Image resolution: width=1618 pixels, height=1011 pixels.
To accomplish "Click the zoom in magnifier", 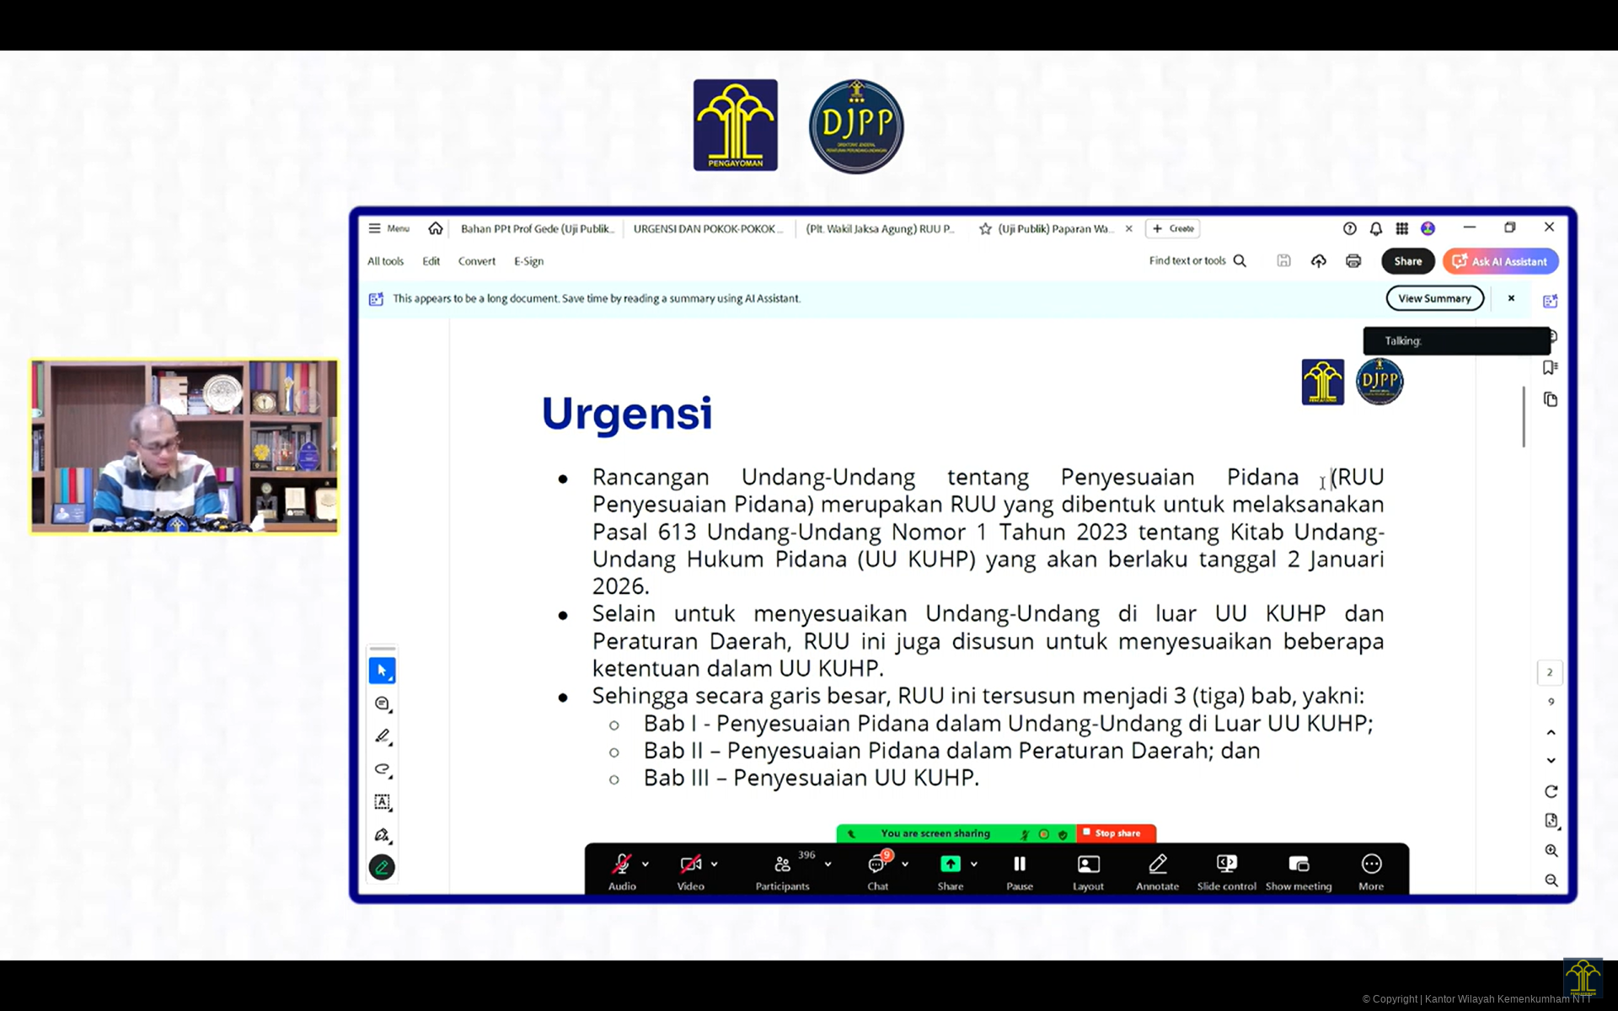I will coord(1551,851).
